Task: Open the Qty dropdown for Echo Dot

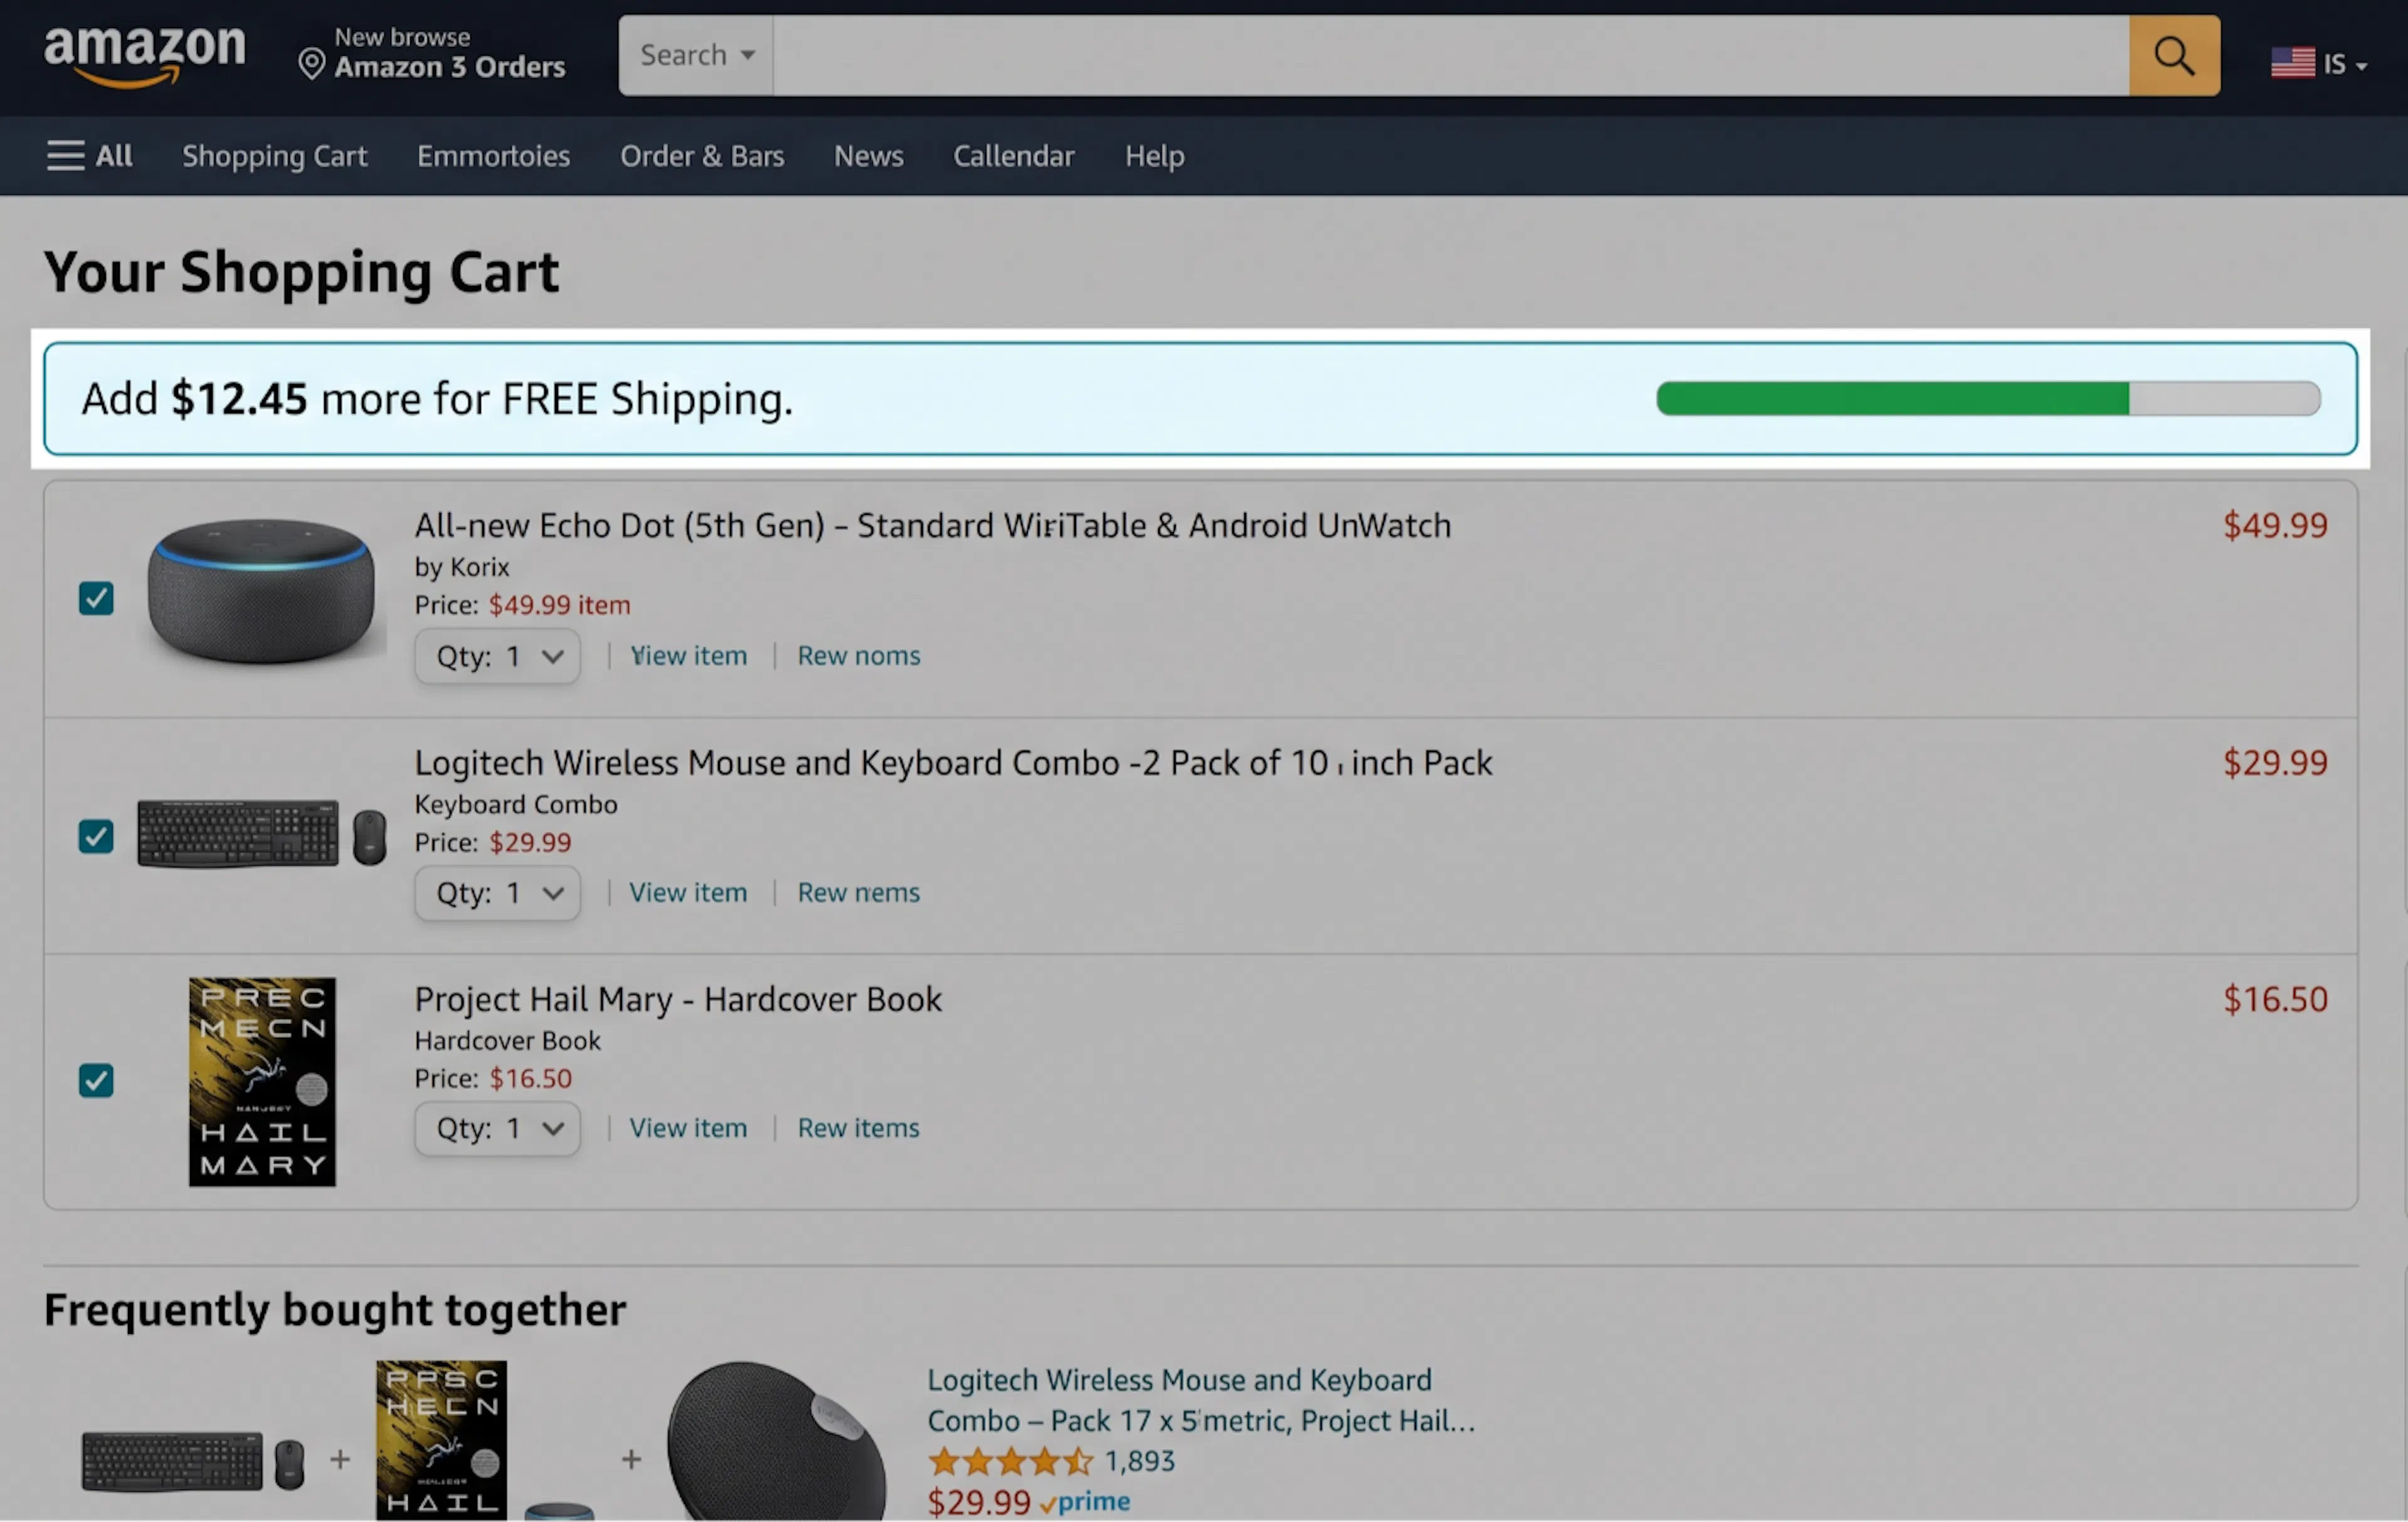Action: [x=498, y=656]
